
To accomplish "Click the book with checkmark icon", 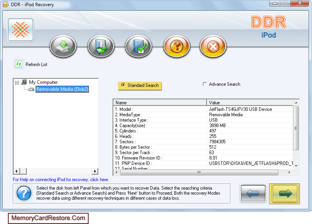I will [138, 46].
